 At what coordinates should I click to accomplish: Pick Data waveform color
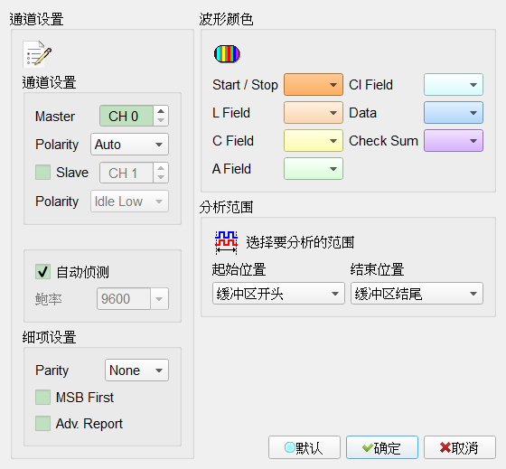(x=453, y=113)
